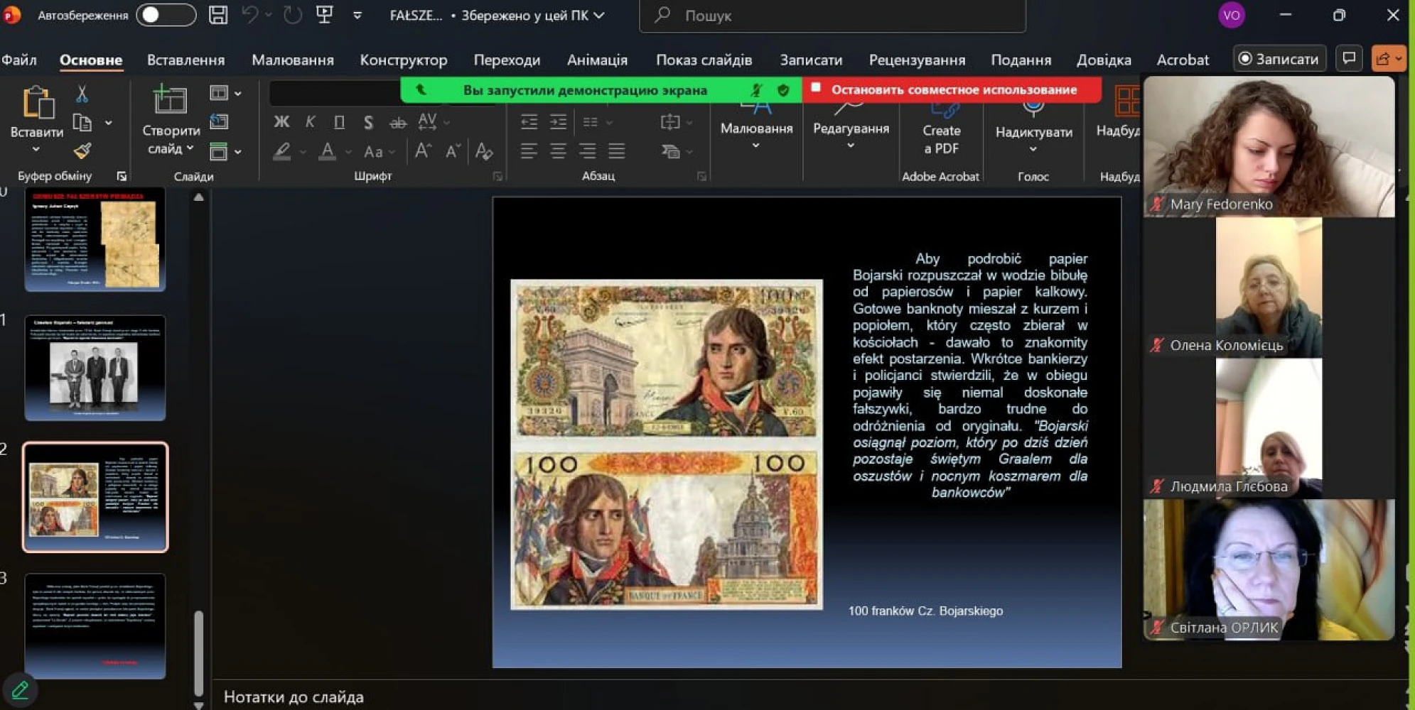1415x710 pixels.
Task: Apply bold formatting with Ж button
Action: pyautogui.click(x=281, y=122)
